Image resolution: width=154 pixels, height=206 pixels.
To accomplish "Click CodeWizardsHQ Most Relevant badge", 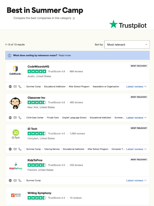I will [139, 66].
